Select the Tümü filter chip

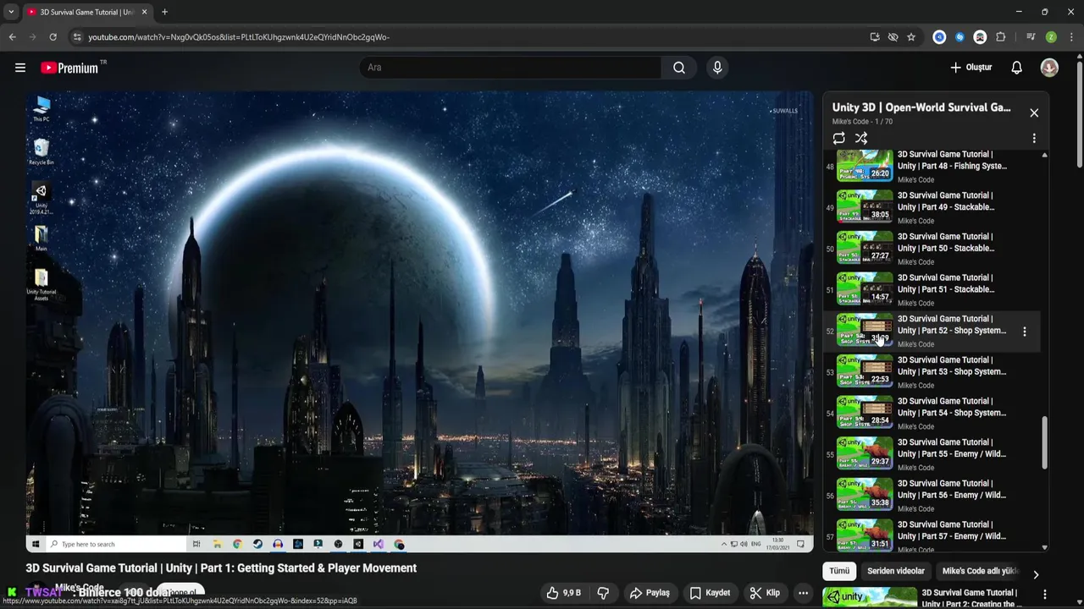(839, 571)
